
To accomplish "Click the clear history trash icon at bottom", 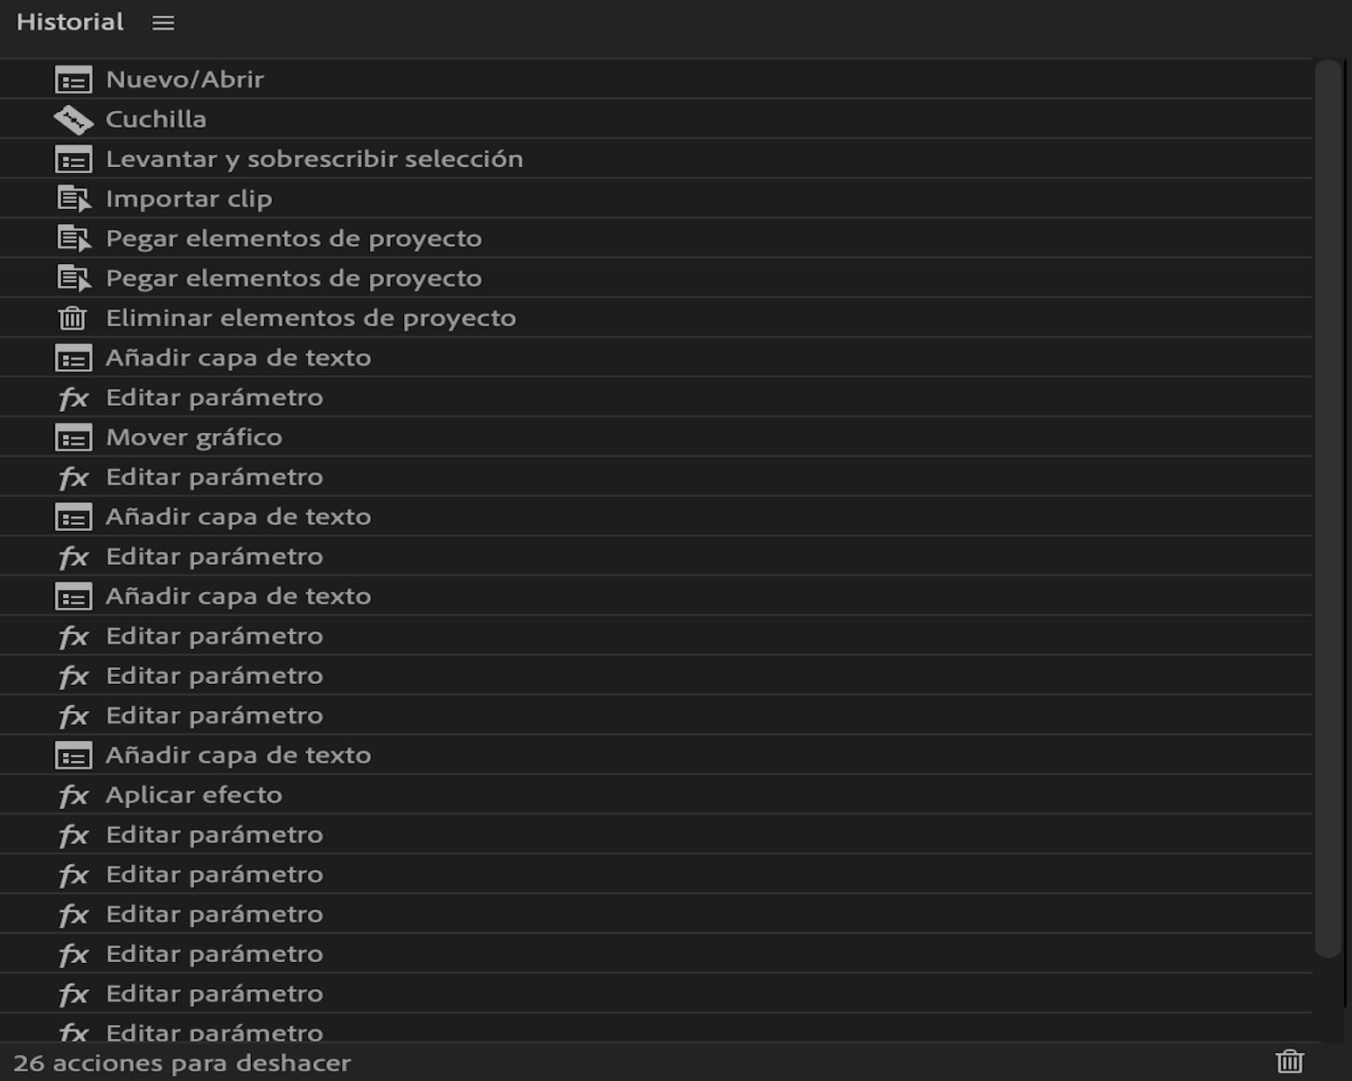I will click(x=1292, y=1063).
